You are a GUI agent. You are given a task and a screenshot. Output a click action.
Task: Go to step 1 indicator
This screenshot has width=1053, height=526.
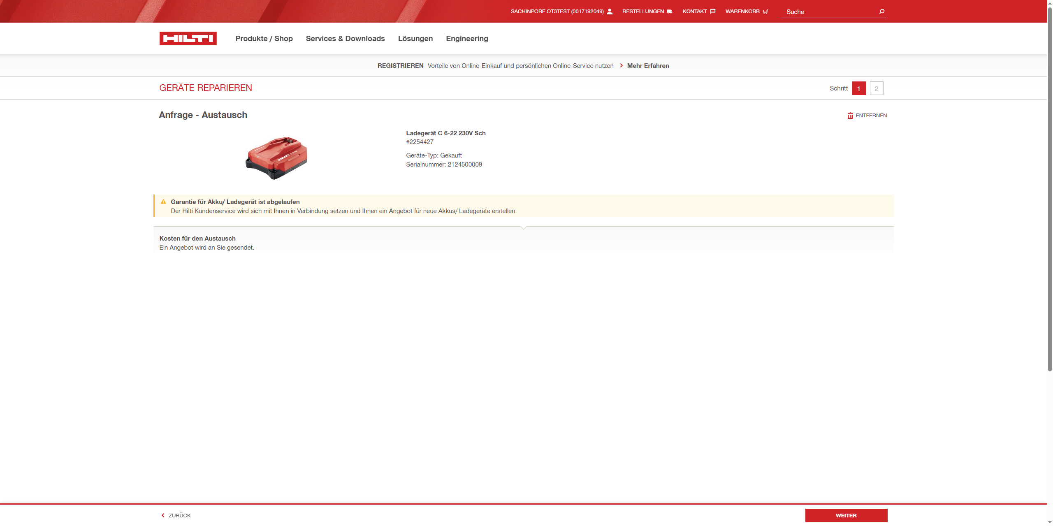859,88
